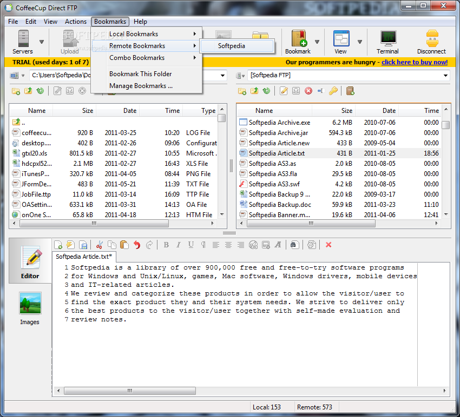460x417 pixels.
Task: Select the Softpedia Article.txt* tab
Action: tap(84, 257)
